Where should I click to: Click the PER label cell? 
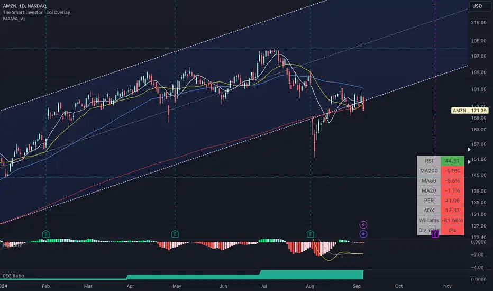pyautogui.click(x=429, y=201)
